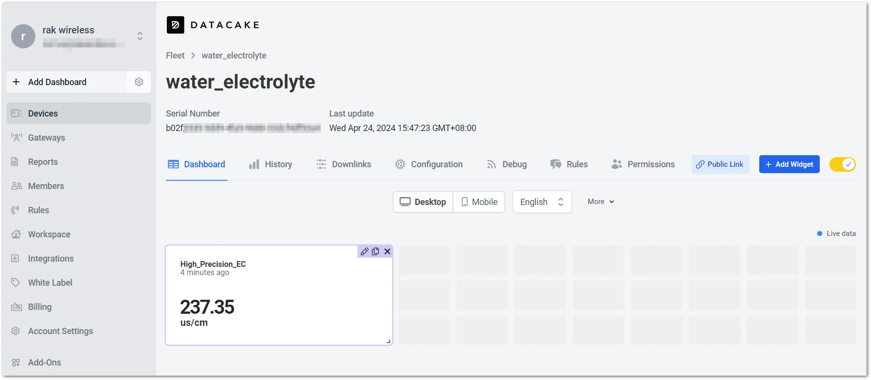The height and width of the screenshot is (380, 871).
Task: Expand the rak wireless workspace switcher
Action: [140, 36]
